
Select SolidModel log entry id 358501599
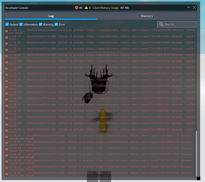100,174
